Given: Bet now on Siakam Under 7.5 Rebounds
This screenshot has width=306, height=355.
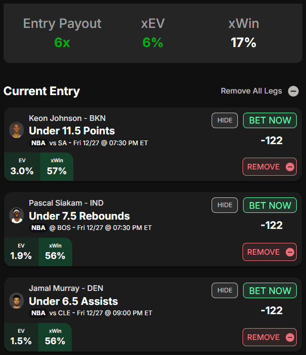Looking at the screenshot, I should tap(270, 205).
